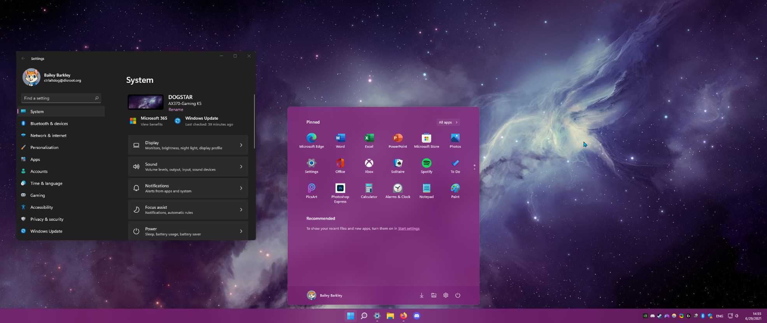Open the Start settings link
The image size is (767, 323).
409,229
